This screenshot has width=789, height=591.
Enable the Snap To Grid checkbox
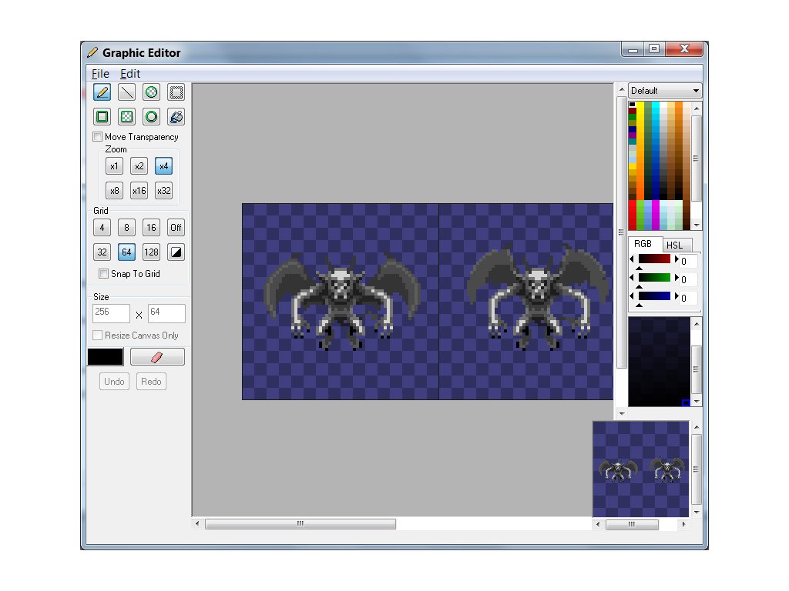(x=104, y=274)
